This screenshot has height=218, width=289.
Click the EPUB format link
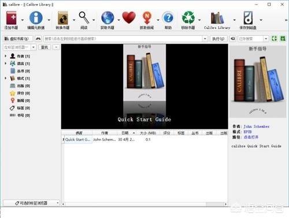tap(248, 131)
